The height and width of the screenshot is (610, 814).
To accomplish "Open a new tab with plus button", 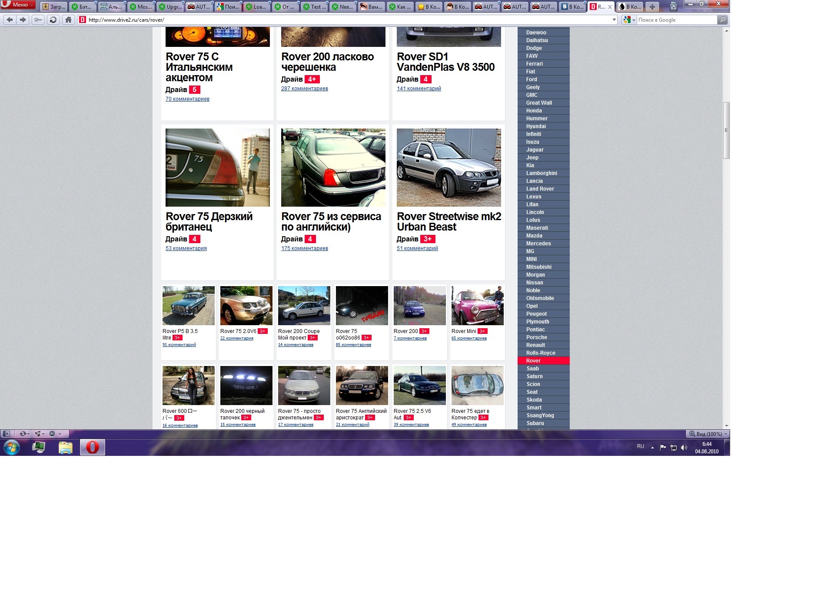I will (x=652, y=7).
